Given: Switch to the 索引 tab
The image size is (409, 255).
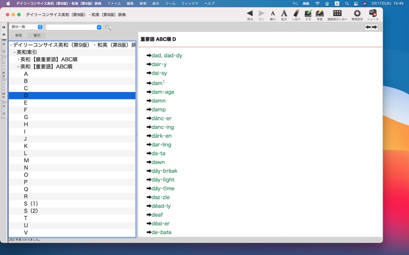Looking at the screenshot, I should point(37,35).
